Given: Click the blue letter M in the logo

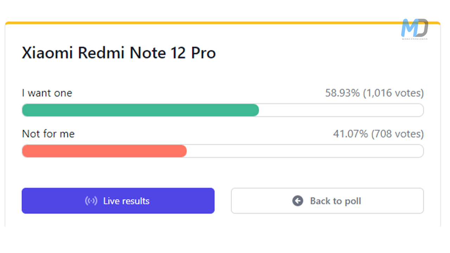Looking at the screenshot, I should click(409, 27).
